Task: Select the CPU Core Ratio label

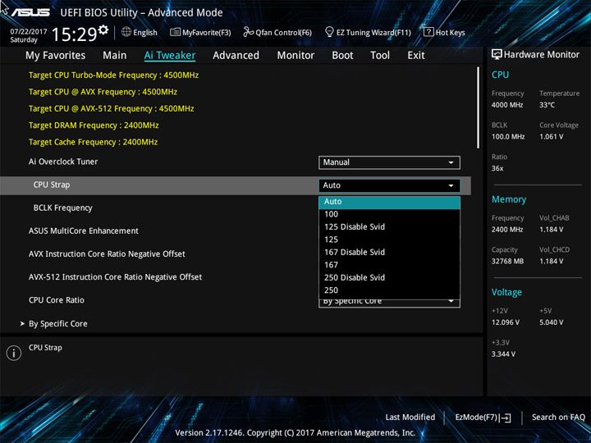Action: point(57,300)
